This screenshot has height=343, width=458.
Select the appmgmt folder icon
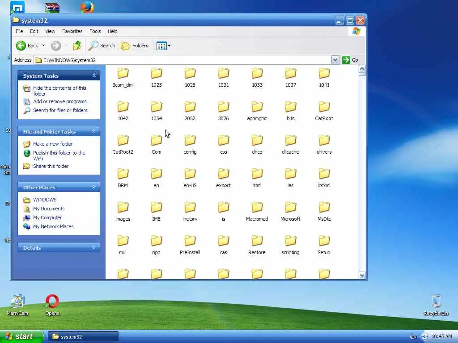click(257, 106)
